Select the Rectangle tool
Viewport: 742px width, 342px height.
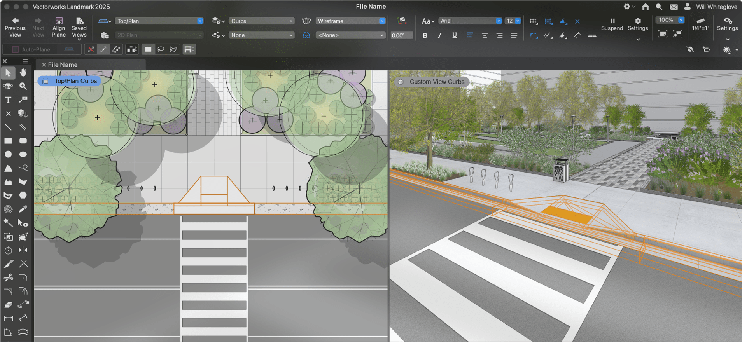(8, 141)
